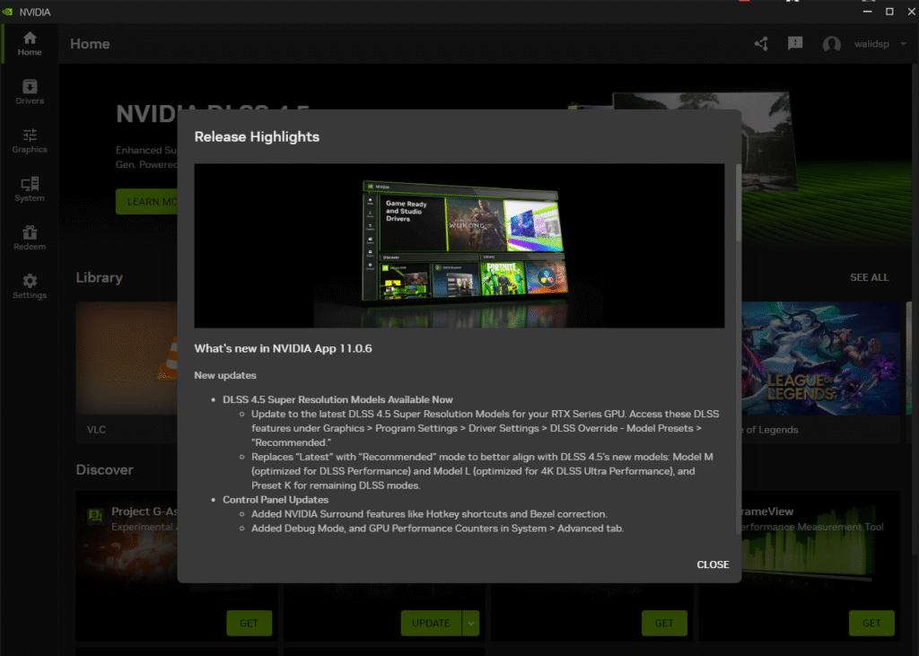This screenshot has height=656, width=919.
Task: Click the release highlights banner image
Action: [x=459, y=245]
